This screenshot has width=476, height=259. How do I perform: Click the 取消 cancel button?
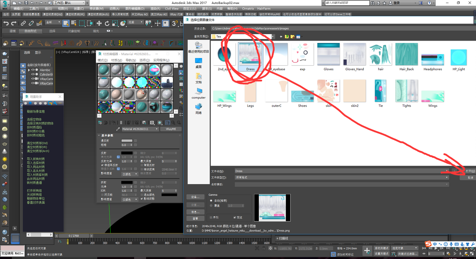[470, 177]
